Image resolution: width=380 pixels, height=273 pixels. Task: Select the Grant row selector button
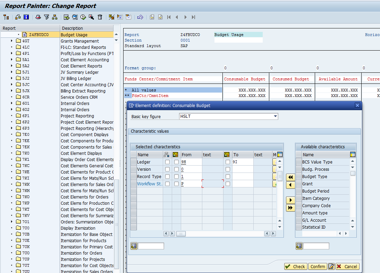(x=298, y=184)
